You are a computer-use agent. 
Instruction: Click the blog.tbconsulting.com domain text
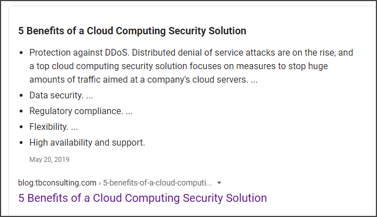[x=57, y=183]
